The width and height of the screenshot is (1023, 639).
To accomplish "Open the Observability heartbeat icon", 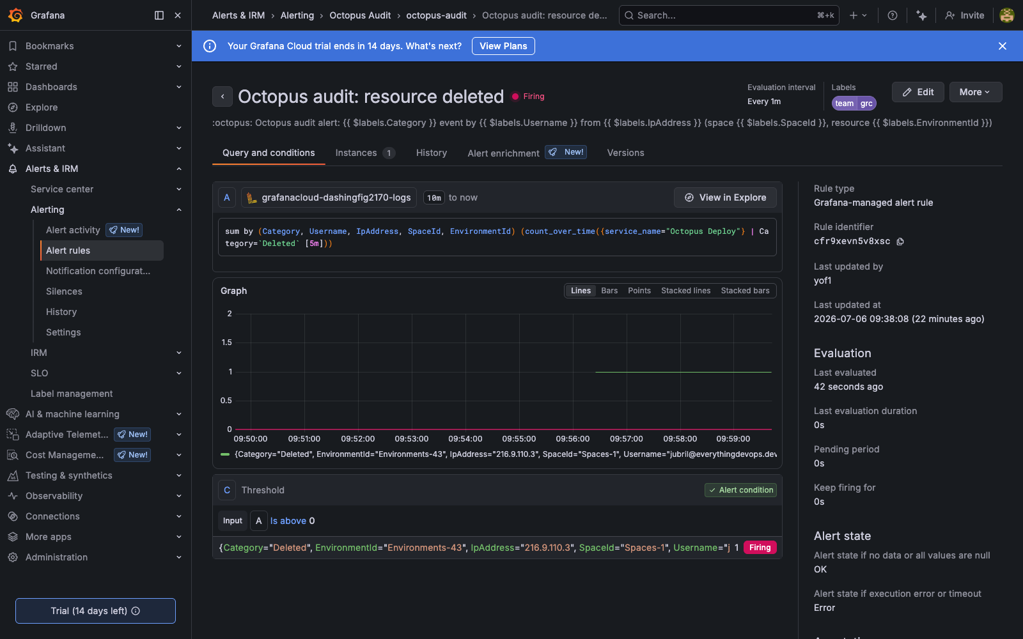I will [13, 496].
